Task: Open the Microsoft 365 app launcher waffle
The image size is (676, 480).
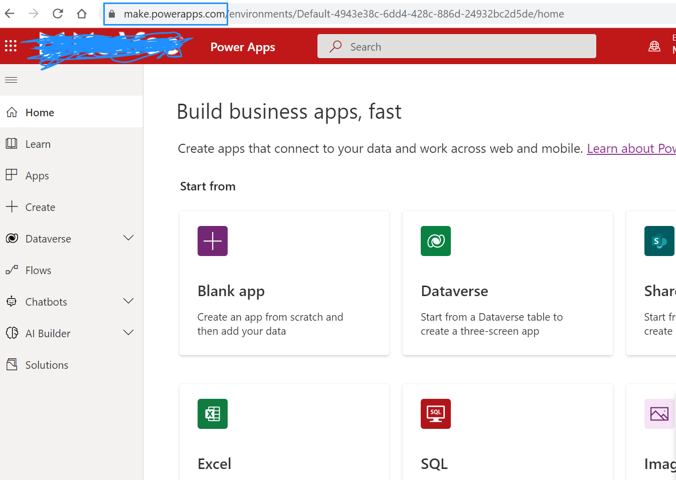Action: 10,46
